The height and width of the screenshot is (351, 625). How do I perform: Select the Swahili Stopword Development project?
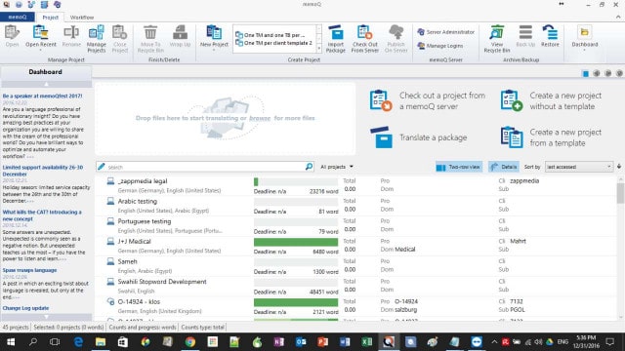[162, 282]
